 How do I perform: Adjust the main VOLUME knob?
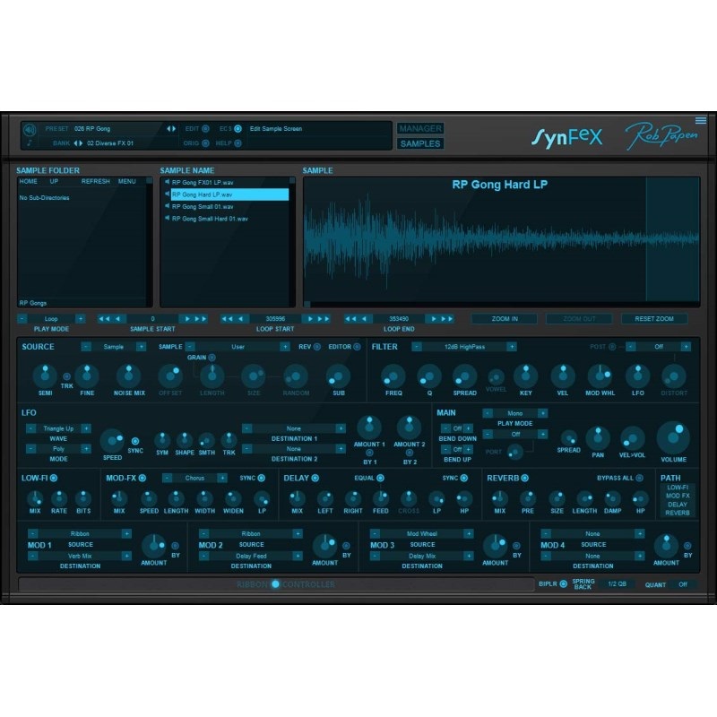tap(673, 438)
